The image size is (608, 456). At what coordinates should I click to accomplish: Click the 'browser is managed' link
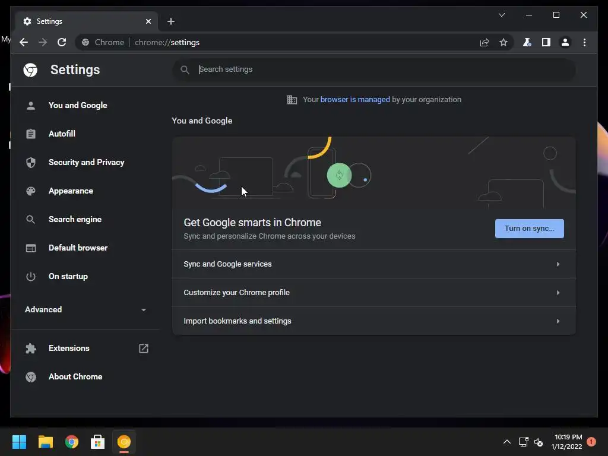pyautogui.click(x=355, y=100)
